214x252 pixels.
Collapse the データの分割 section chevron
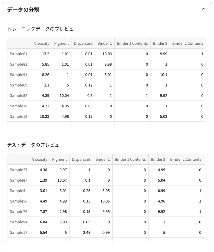coord(204,9)
